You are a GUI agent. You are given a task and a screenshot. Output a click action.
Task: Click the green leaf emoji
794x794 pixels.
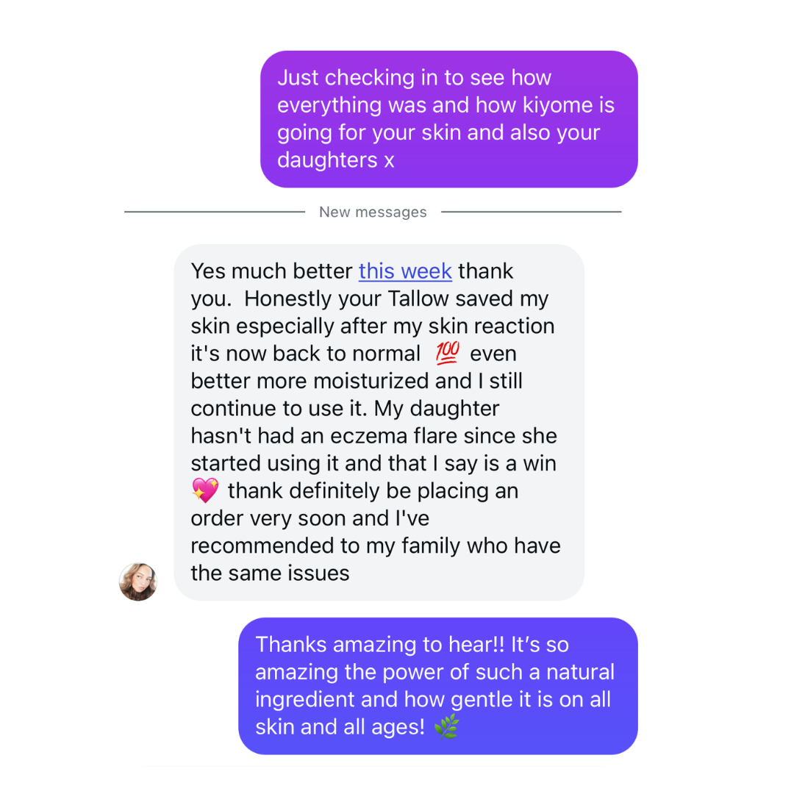click(x=446, y=727)
